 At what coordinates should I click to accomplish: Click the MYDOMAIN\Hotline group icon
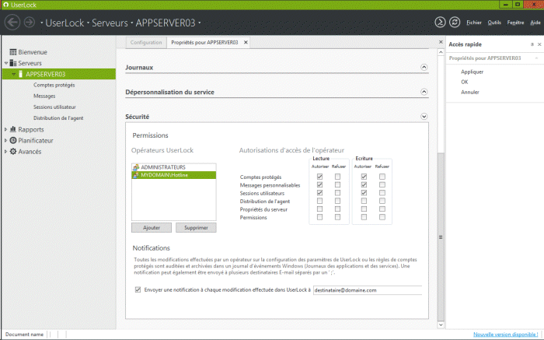(136, 175)
